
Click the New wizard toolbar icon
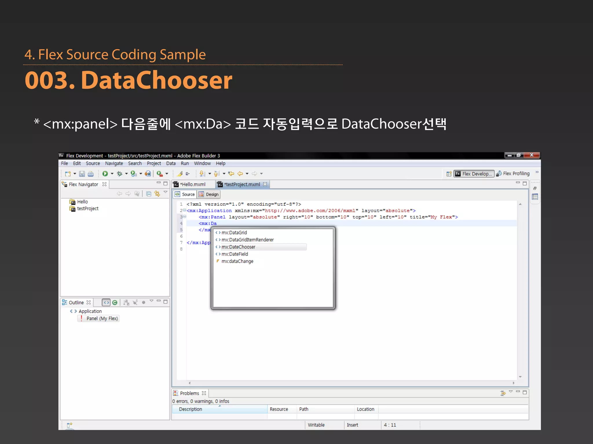pos(68,174)
